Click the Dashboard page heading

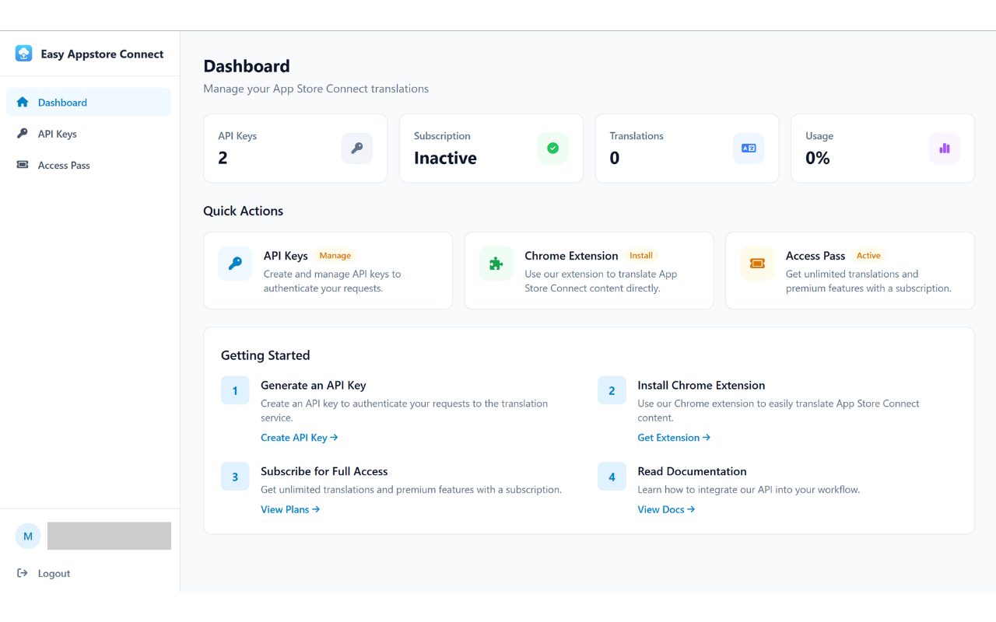tap(247, 66)
